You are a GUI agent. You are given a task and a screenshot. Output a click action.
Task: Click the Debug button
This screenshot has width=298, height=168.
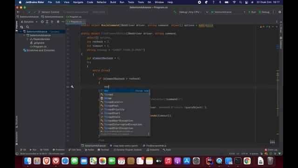(264, 12)
